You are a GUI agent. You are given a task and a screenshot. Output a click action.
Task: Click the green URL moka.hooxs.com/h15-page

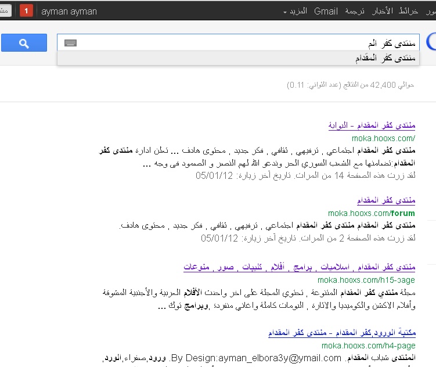tap(366, 280)
